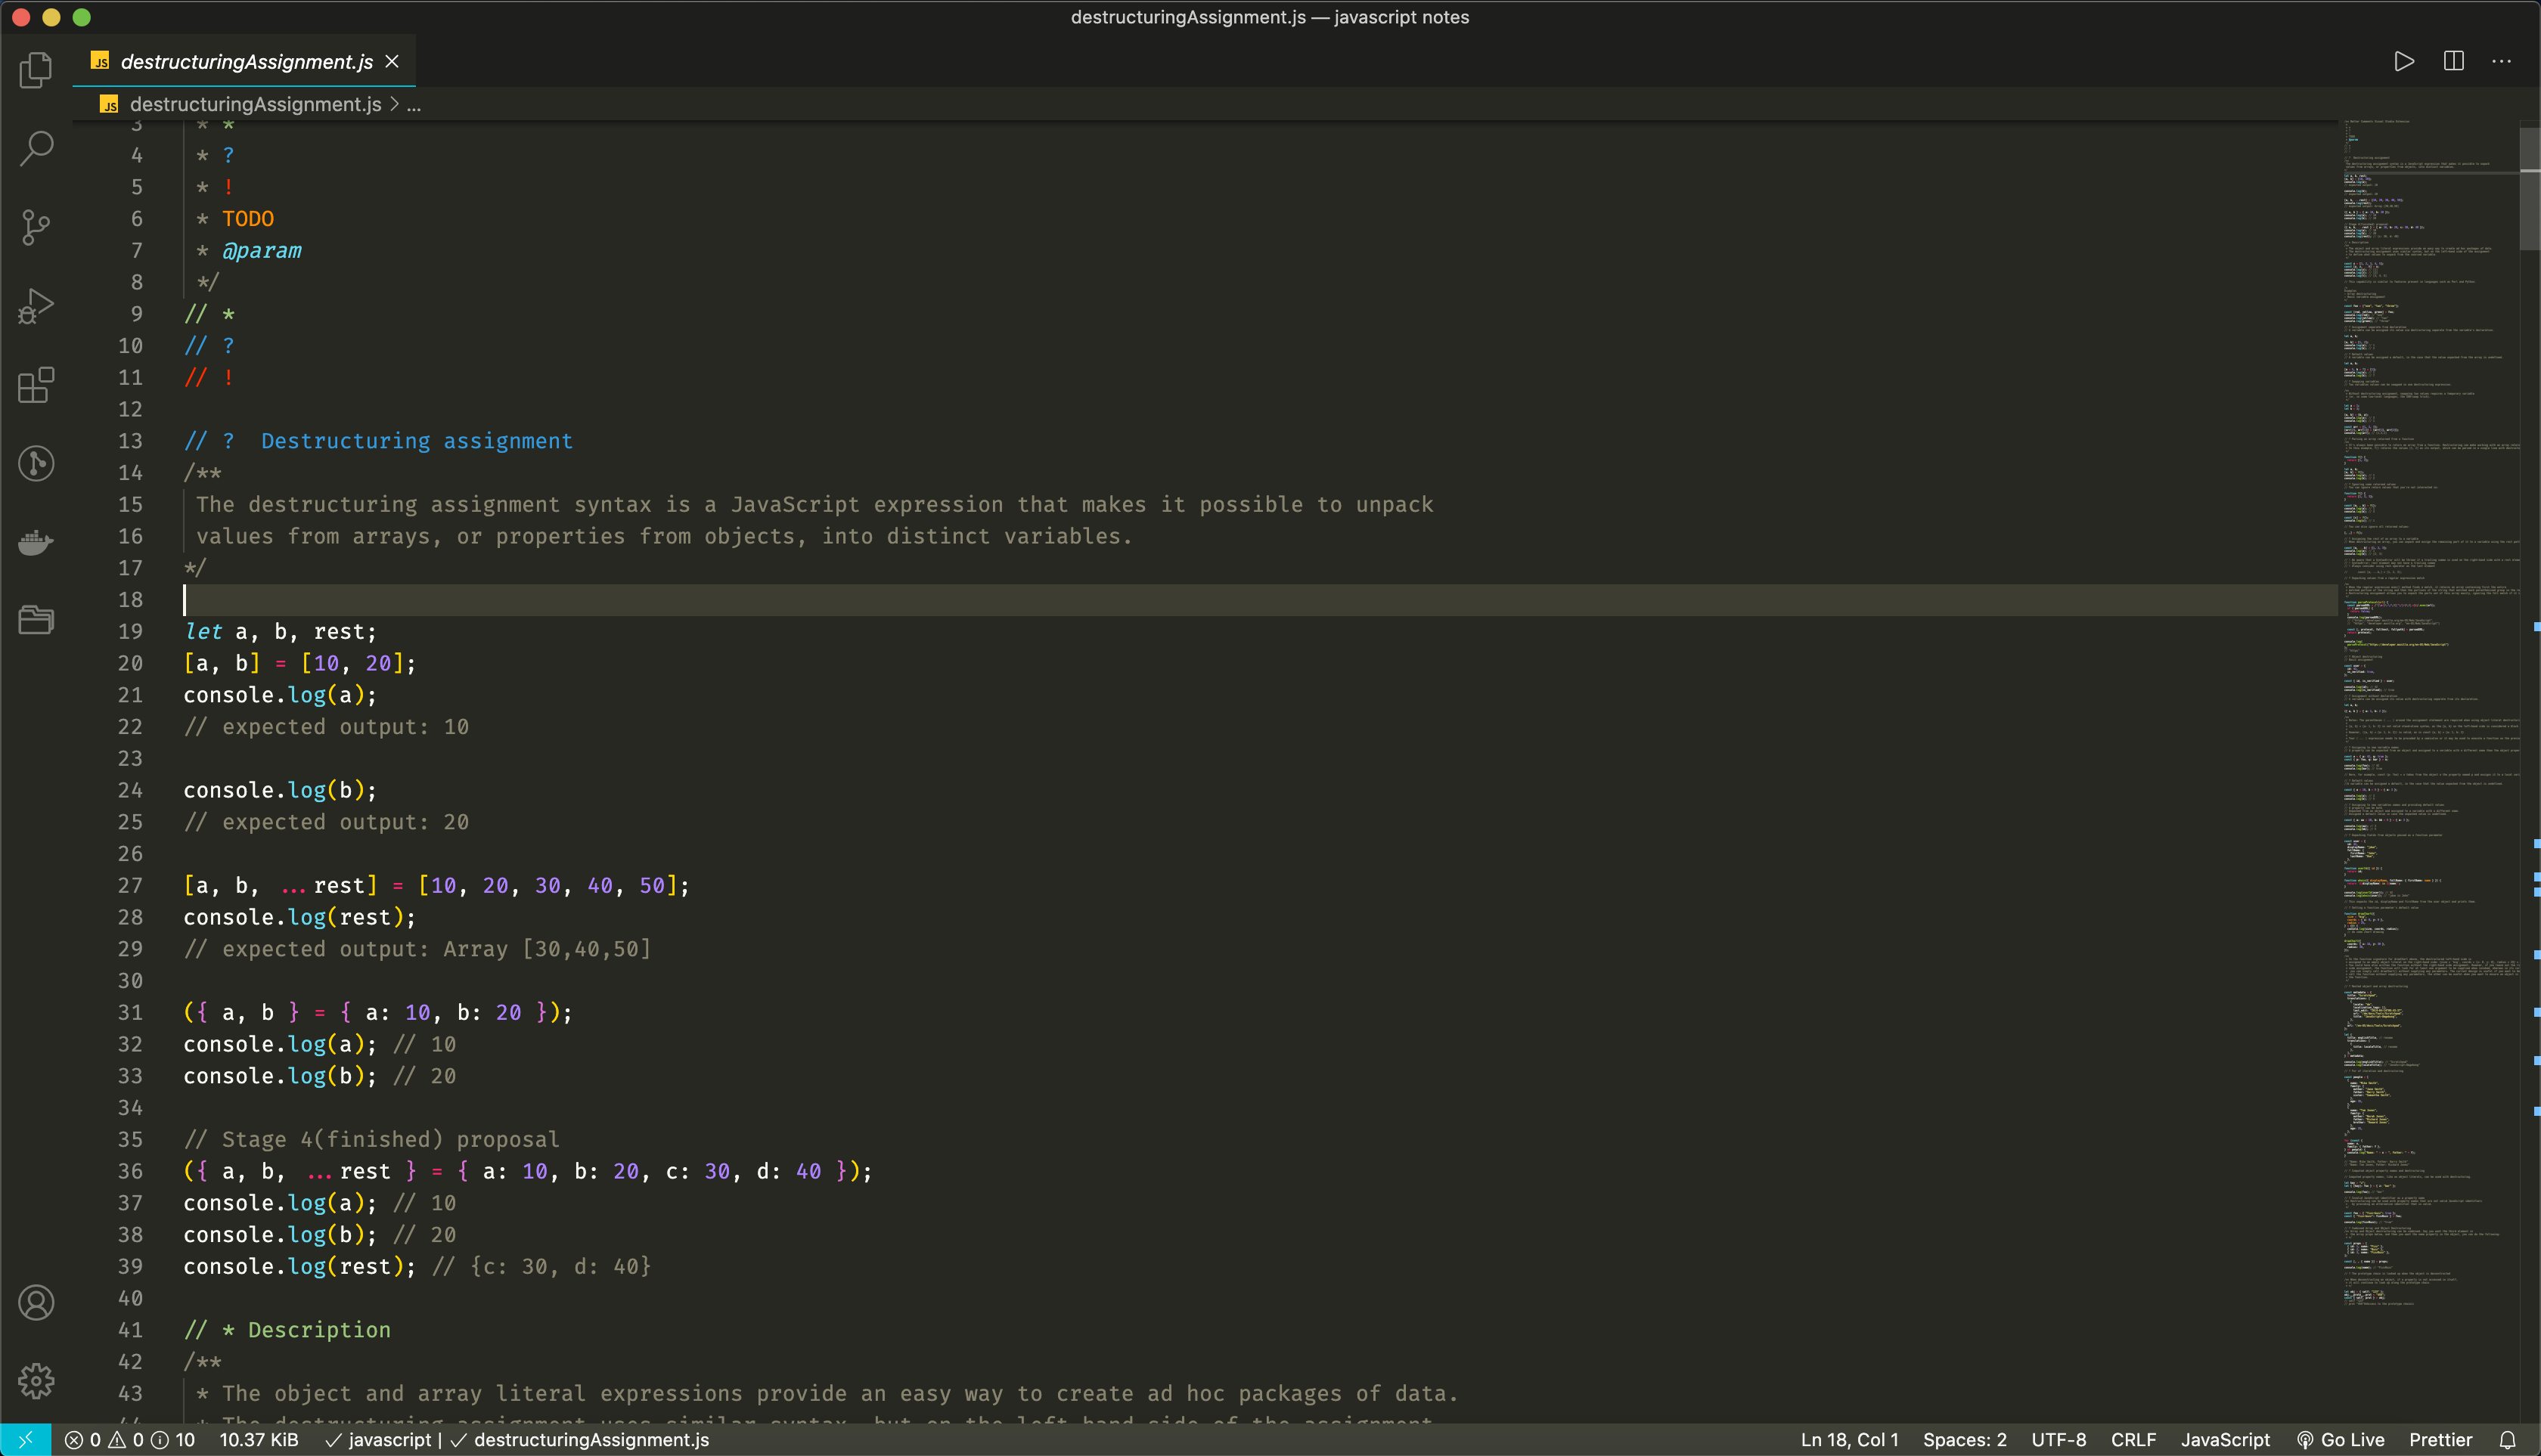Open the Explorer view icon

[x=36, y=70]
